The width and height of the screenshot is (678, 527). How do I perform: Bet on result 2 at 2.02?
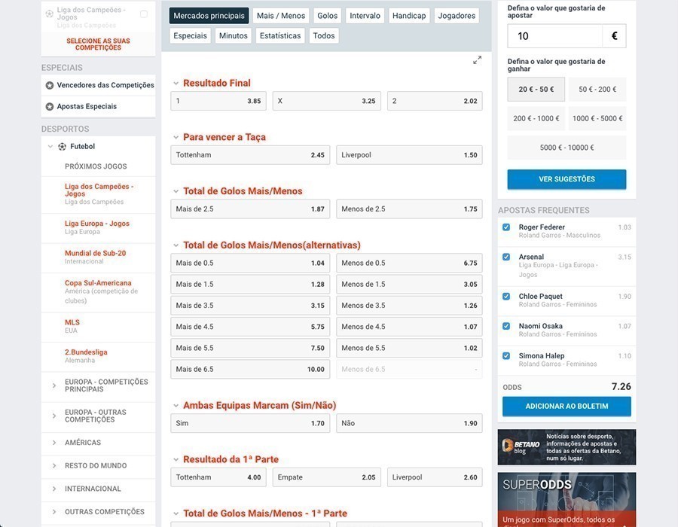coord(435,101)
